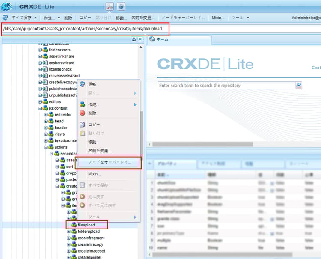Screen dimensions: 321x259
Task: Switch to the ホーム tab
Action: click(179, 39)
